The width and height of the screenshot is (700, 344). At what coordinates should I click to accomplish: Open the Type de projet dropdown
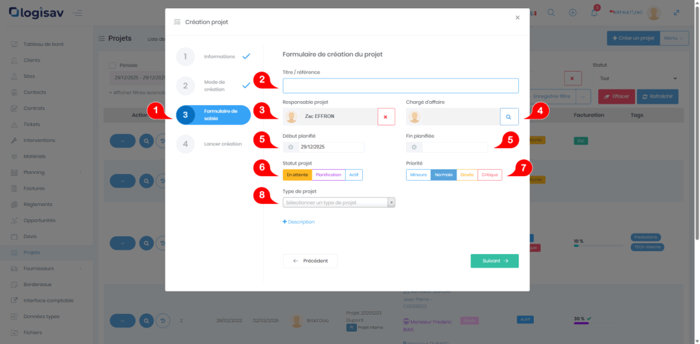pos(339,202)
